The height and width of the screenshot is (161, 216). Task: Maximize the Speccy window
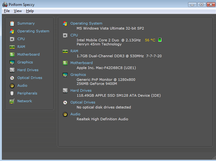[x=201, y=5]
